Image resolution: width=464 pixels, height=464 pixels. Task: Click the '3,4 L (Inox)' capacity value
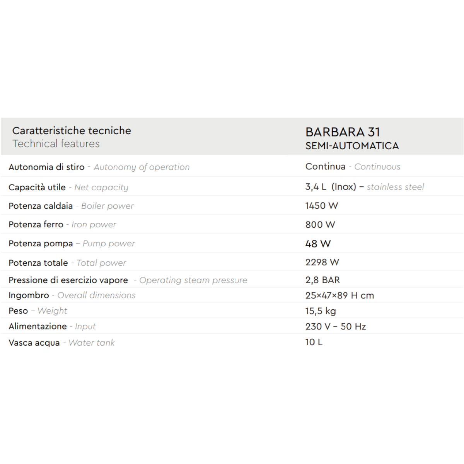331,187
